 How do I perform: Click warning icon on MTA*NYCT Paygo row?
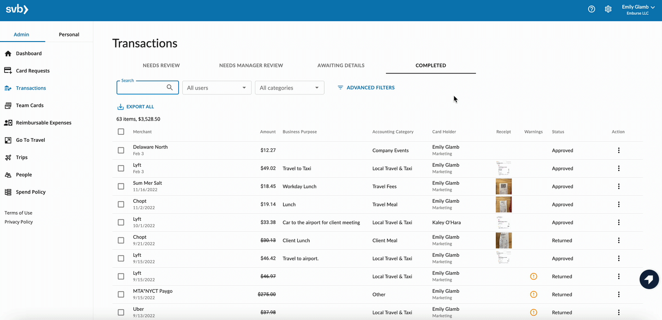[x=534, y=295]
